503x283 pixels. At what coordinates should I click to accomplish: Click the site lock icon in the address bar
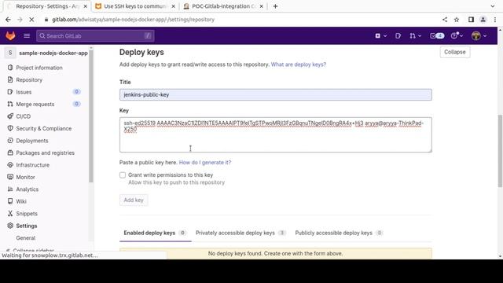click(46, 20)
